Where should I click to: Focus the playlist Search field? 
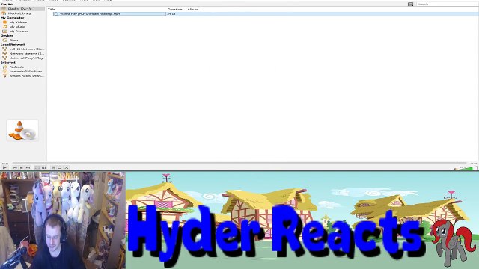point(447,4)
